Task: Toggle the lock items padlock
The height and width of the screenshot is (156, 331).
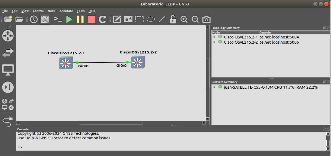Action: (173, 19)
